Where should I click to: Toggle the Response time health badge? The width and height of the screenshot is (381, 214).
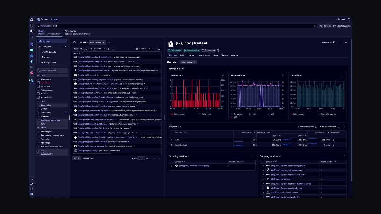191,50
